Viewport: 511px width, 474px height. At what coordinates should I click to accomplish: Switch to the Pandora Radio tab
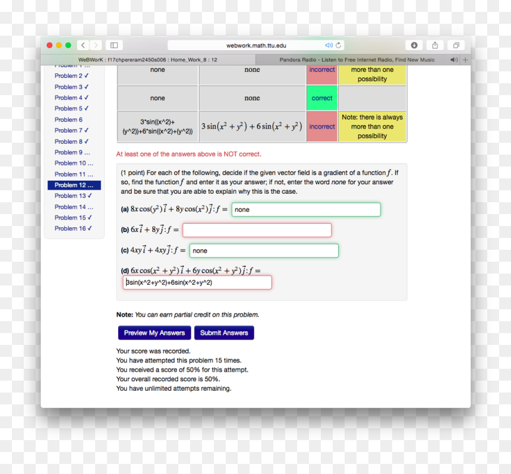357,59
